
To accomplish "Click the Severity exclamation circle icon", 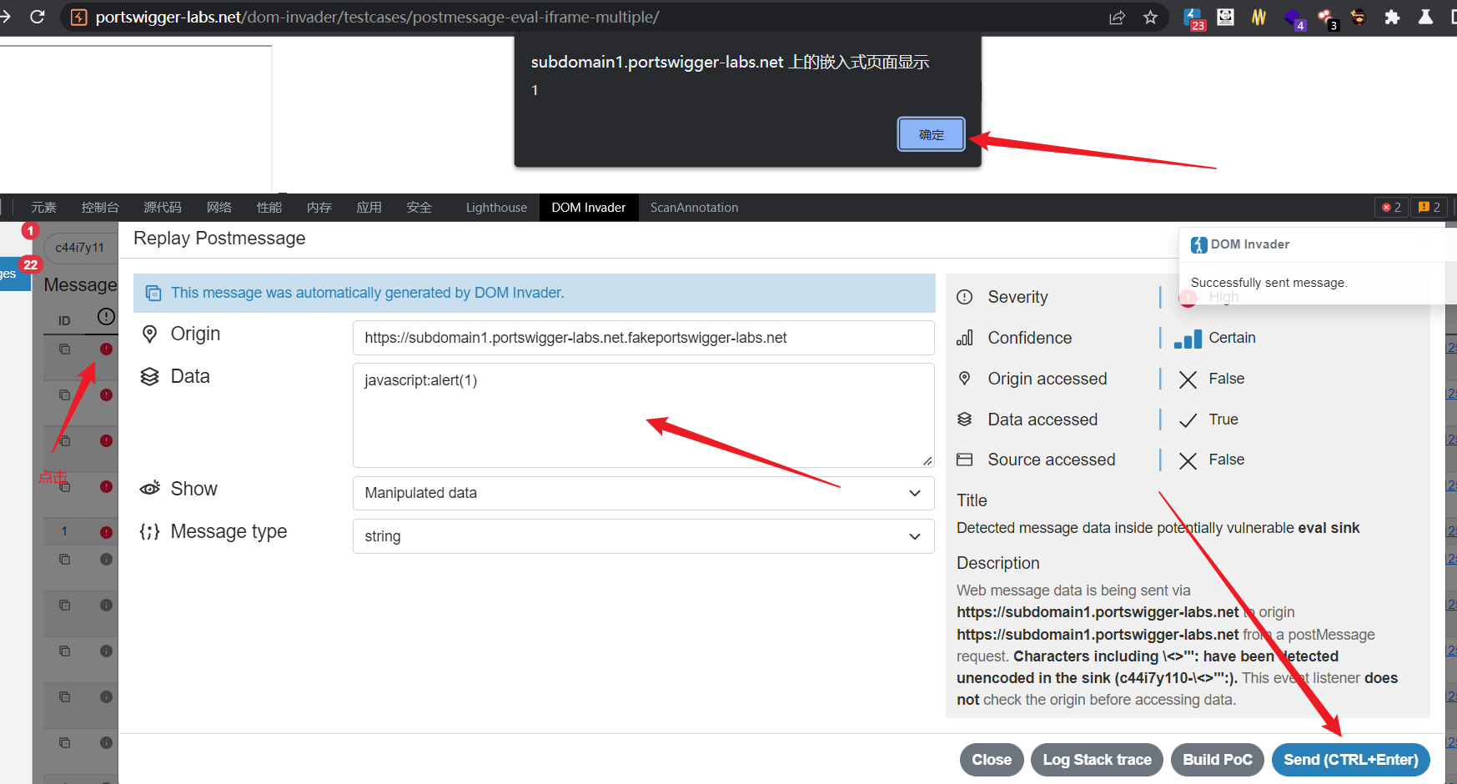I will (965, 297).
